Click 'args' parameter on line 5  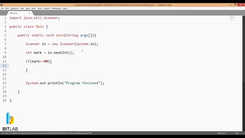[x=84, y=35]
